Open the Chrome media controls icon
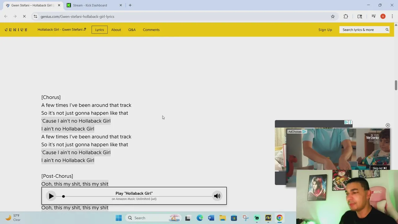Viewport: 398px width, 224px height. click(373, 16)
